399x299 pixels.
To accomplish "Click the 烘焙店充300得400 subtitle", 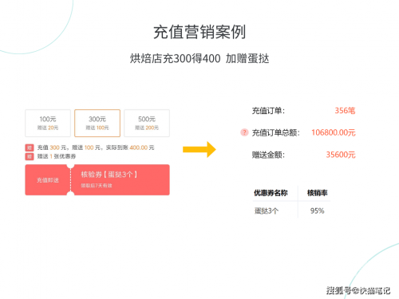I will click(x=199, y=58).
